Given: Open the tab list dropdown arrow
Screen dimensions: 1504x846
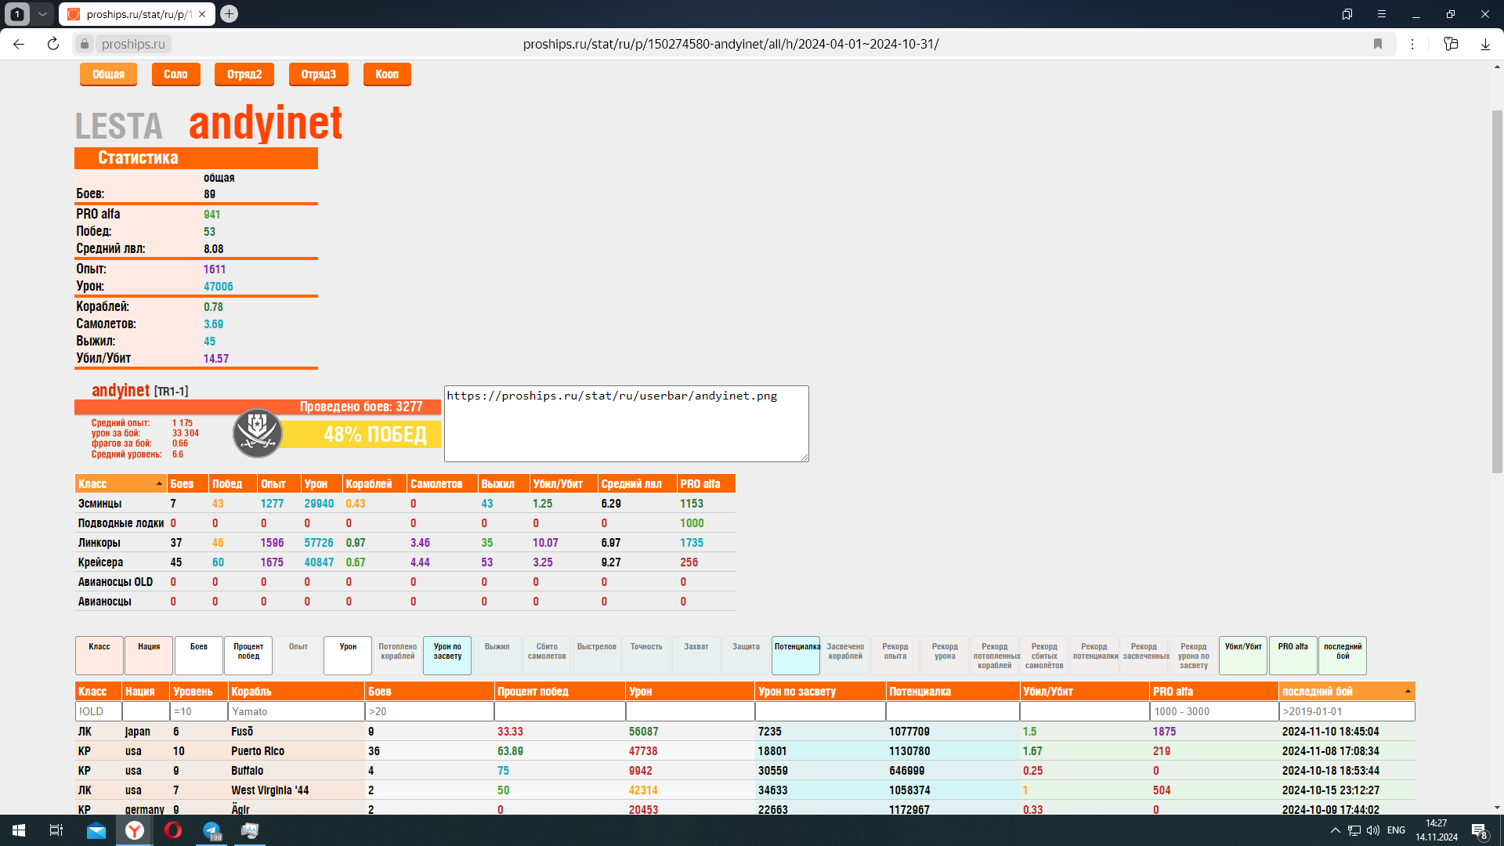Looking at the screenshot, I should click(42, 13).
